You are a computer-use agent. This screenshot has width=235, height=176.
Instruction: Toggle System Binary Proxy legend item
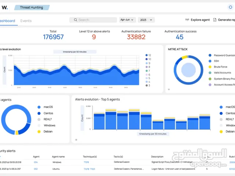pyautogui.click(x=222, y=79)
